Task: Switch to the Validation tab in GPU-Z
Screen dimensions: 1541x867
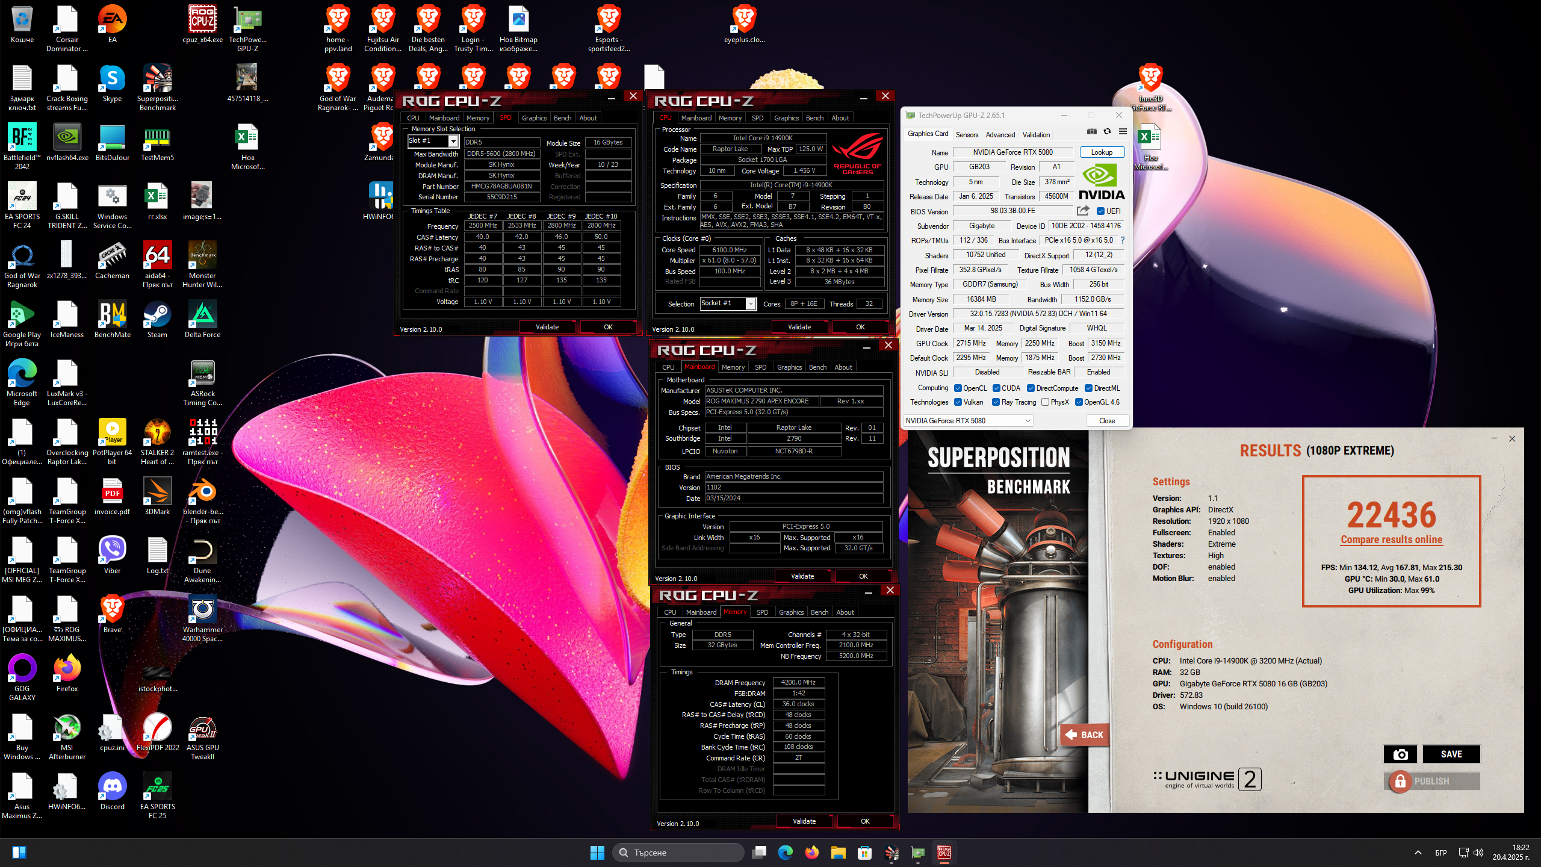Action: tap(1036, 135)
